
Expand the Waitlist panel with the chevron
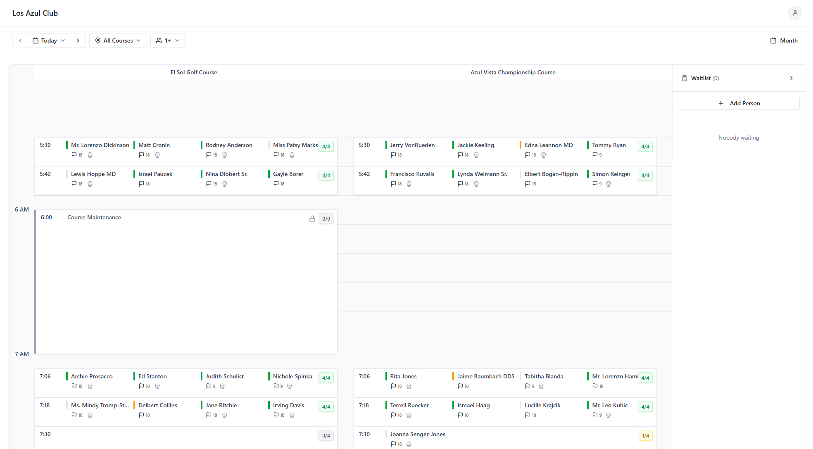[x=792, y=78]
